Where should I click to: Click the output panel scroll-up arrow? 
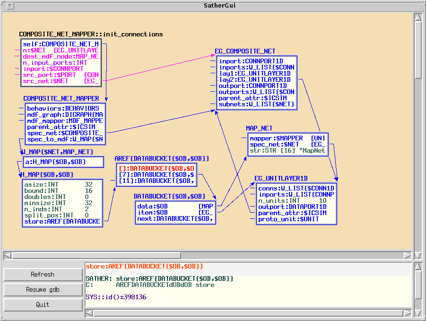(x=417, y=267)
